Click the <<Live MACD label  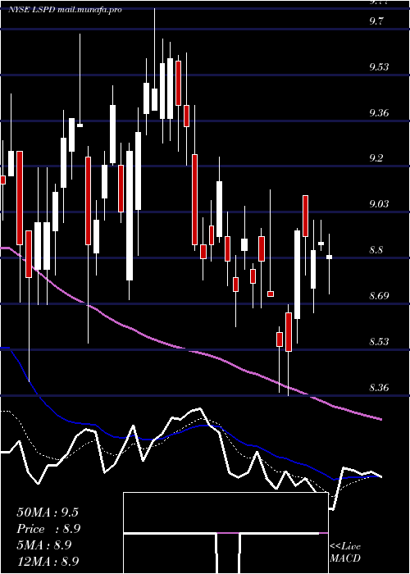tap(345, 553)
